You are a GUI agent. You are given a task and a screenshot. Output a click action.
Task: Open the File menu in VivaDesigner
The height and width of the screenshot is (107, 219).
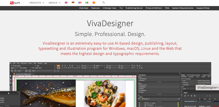(10, 63)
